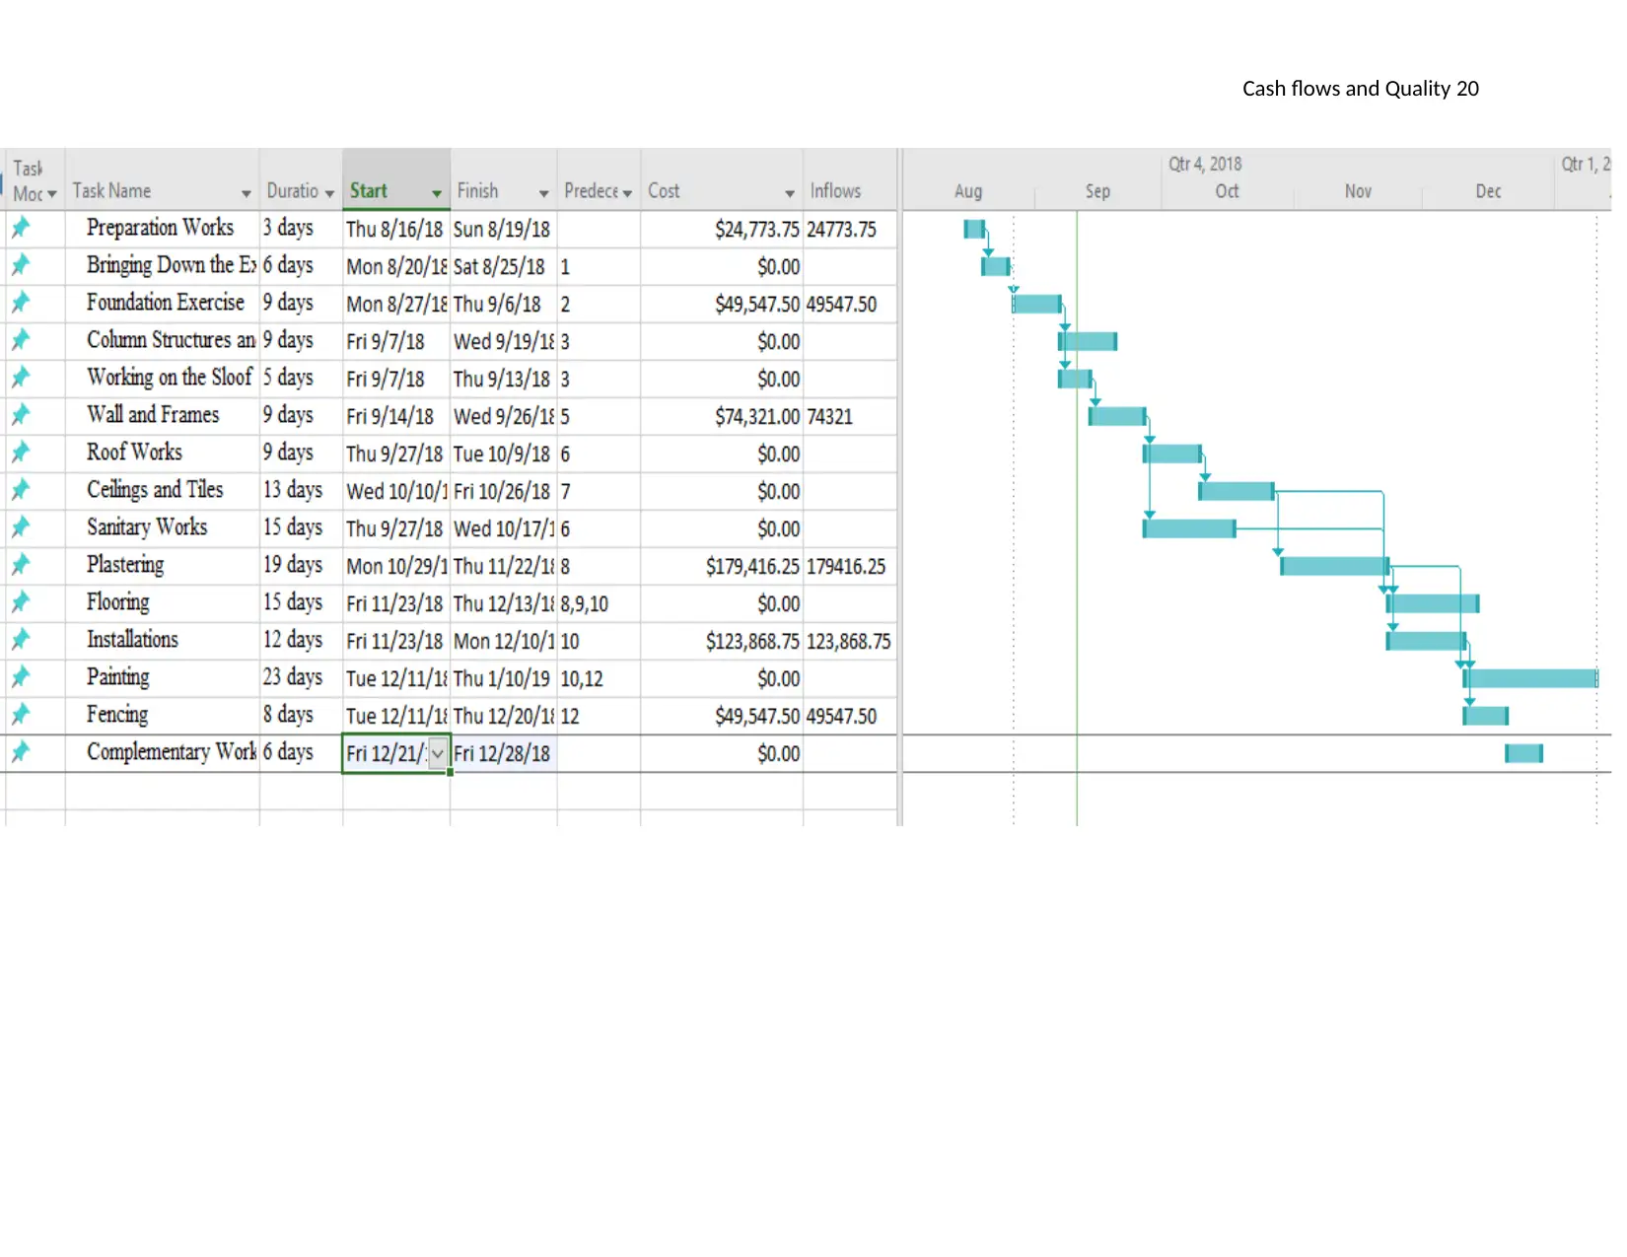Screen dimensions: 1627x1257
Task: Select the Roof Works task name cell
Action: pos(162,454)
